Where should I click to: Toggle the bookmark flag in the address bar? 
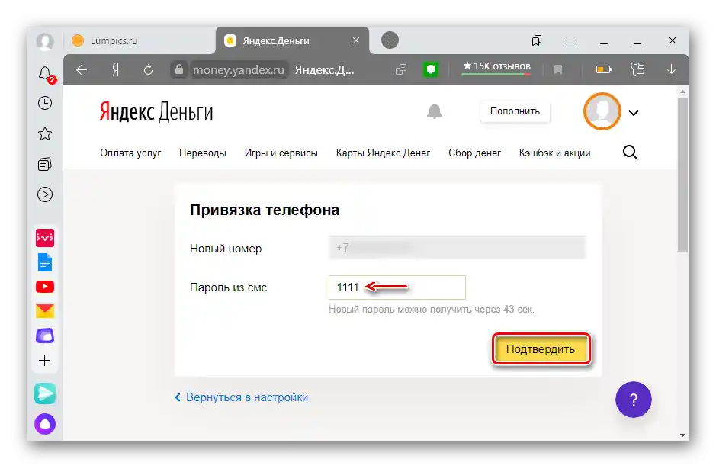pyautogui.click(x=558, y=69)
